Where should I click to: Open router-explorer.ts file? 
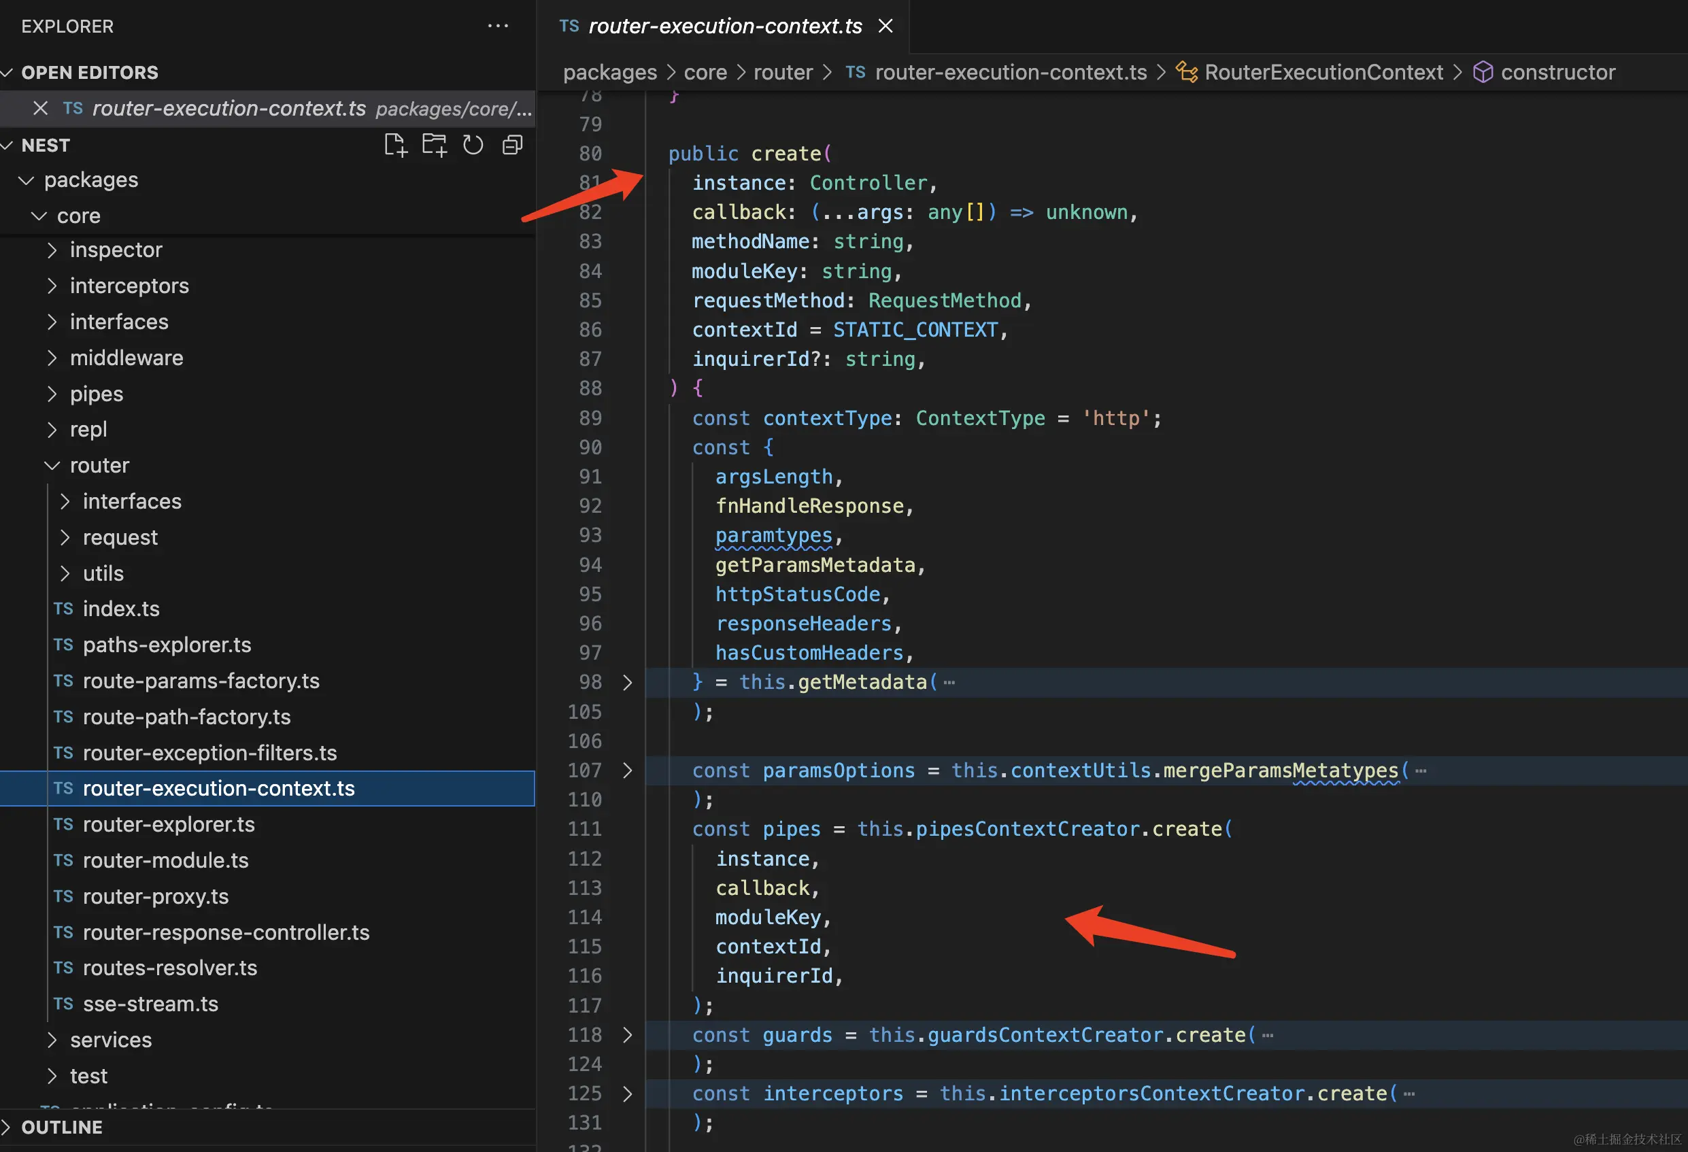click(169, 824)
